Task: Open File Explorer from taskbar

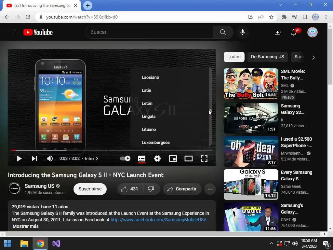Action: [24, 243]
